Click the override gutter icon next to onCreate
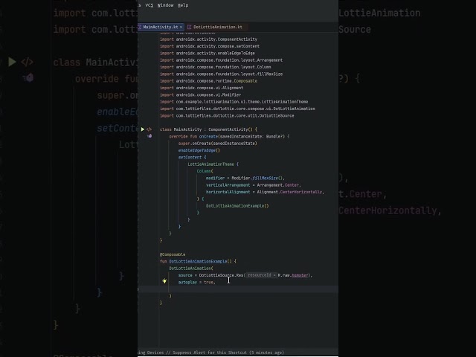Image resolution: width=476 pixels, height=357 pixels. point(149,136)
